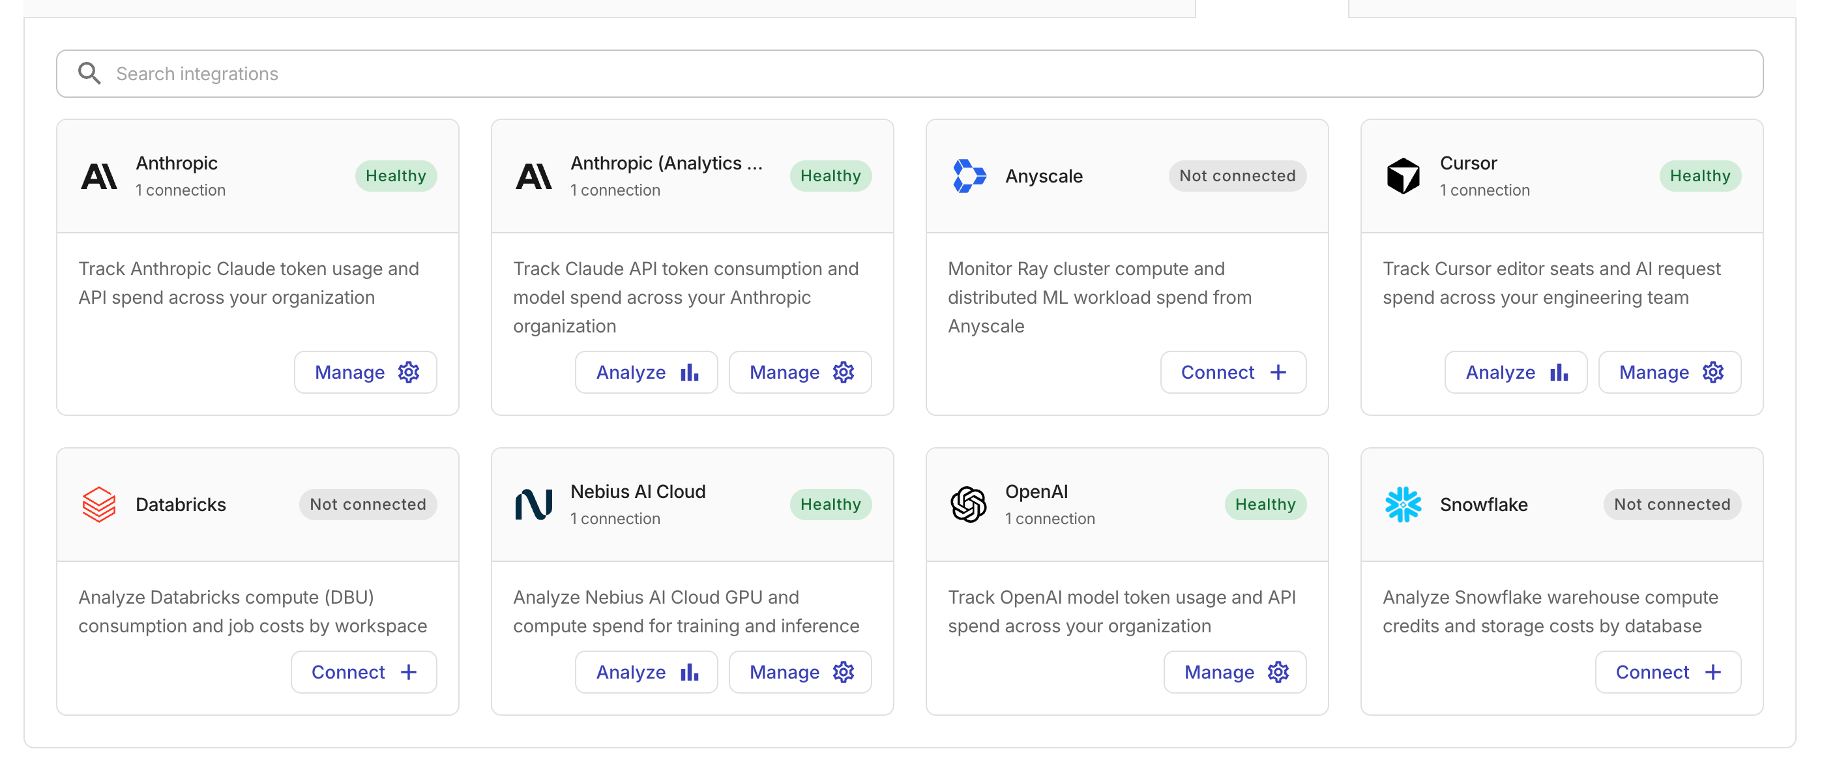The width and height of the screenshot is (1837, 764).
Task: Click the Nebius AI Cloud logo
Action: (533, 505)
